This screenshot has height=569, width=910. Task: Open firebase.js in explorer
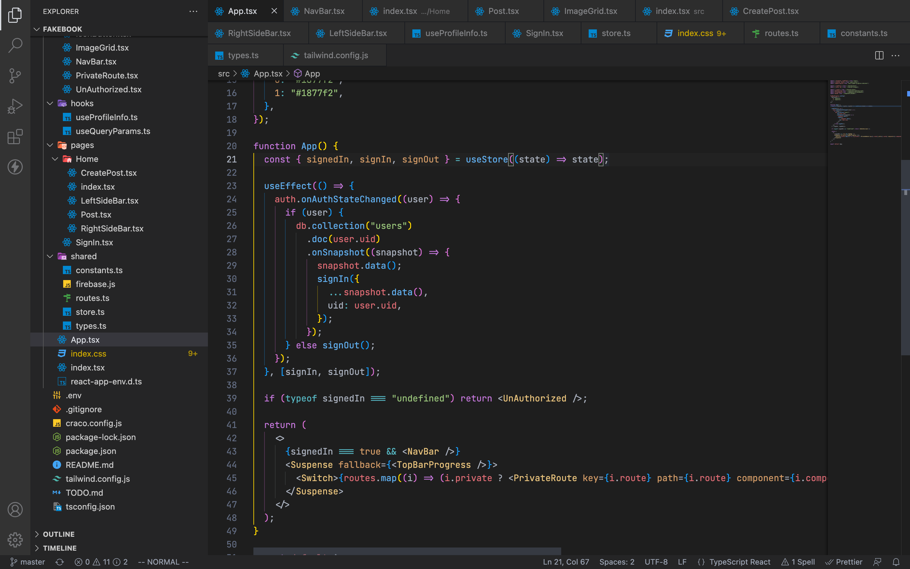coord(119,284)
